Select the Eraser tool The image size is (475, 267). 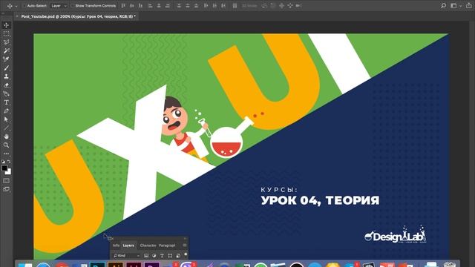(x=7, y=85)
